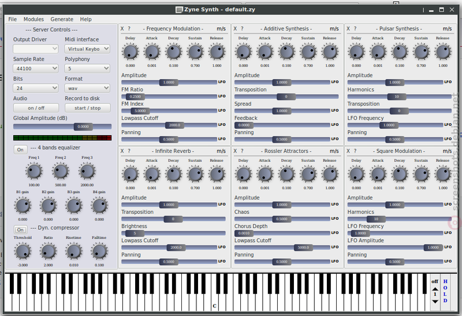Screen dimensions: 462x316
Task: Toggle the keyboard HOLD button
Action: [x=445, y=291]
